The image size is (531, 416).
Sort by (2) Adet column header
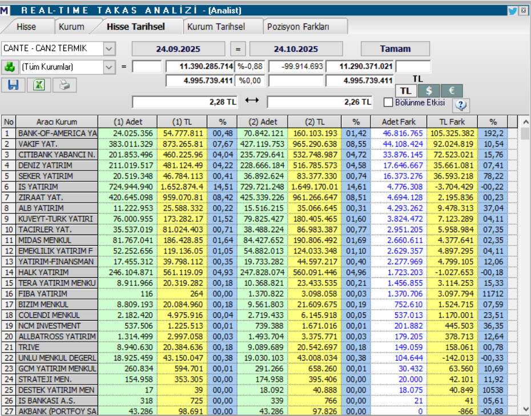[263, 122]
